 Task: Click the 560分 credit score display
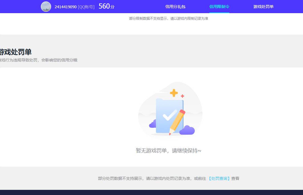106,6
